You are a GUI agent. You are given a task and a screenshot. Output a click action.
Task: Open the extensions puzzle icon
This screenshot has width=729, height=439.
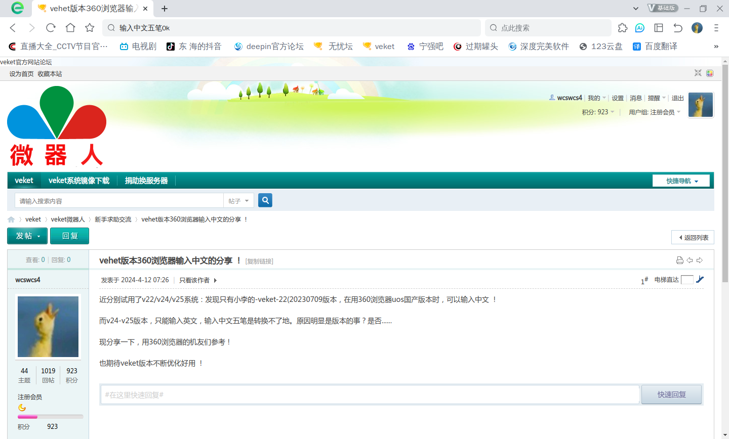coord(623,28)
